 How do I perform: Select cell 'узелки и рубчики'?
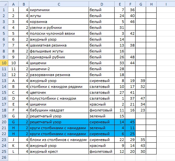59,28
